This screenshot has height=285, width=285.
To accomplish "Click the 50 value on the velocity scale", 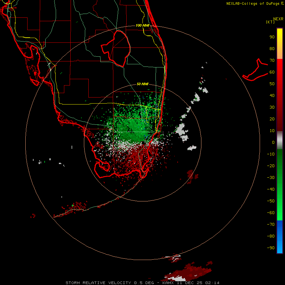I will coord(272,84).
